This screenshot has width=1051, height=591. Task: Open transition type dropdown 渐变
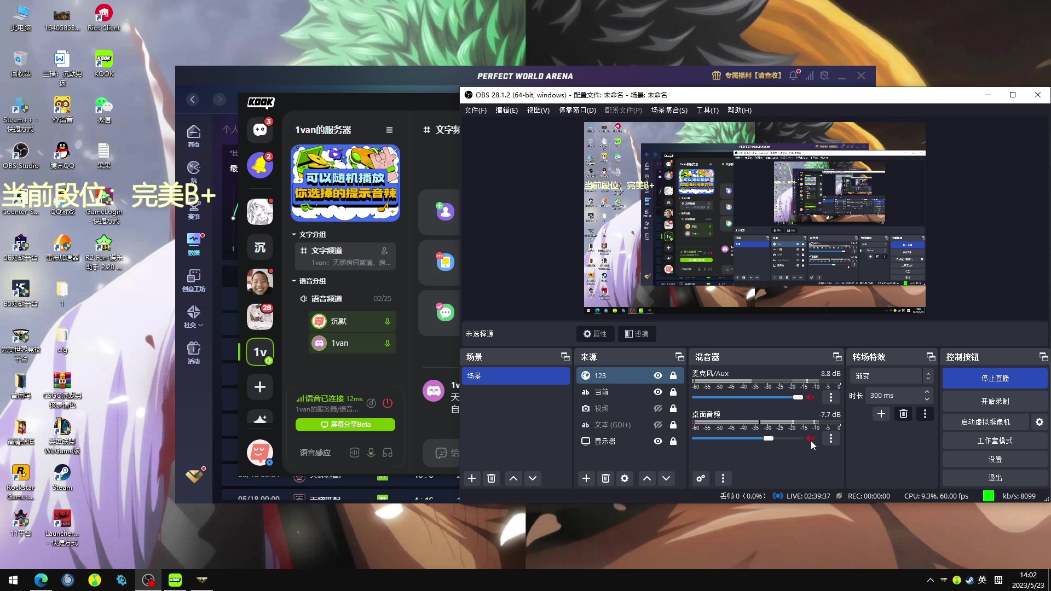(x=891, y=376)
